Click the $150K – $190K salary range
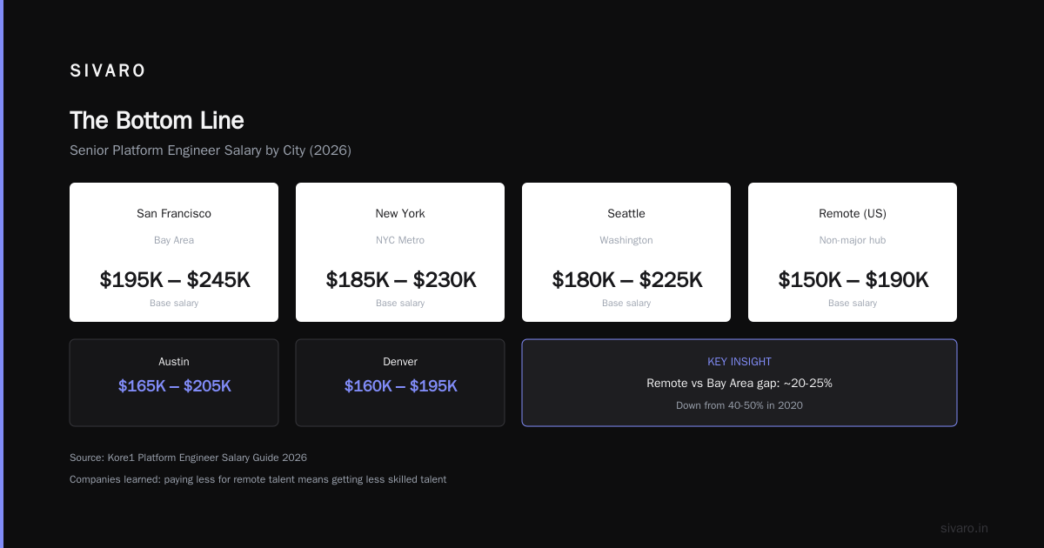The image size is (1044, 548). click(853, 279)
